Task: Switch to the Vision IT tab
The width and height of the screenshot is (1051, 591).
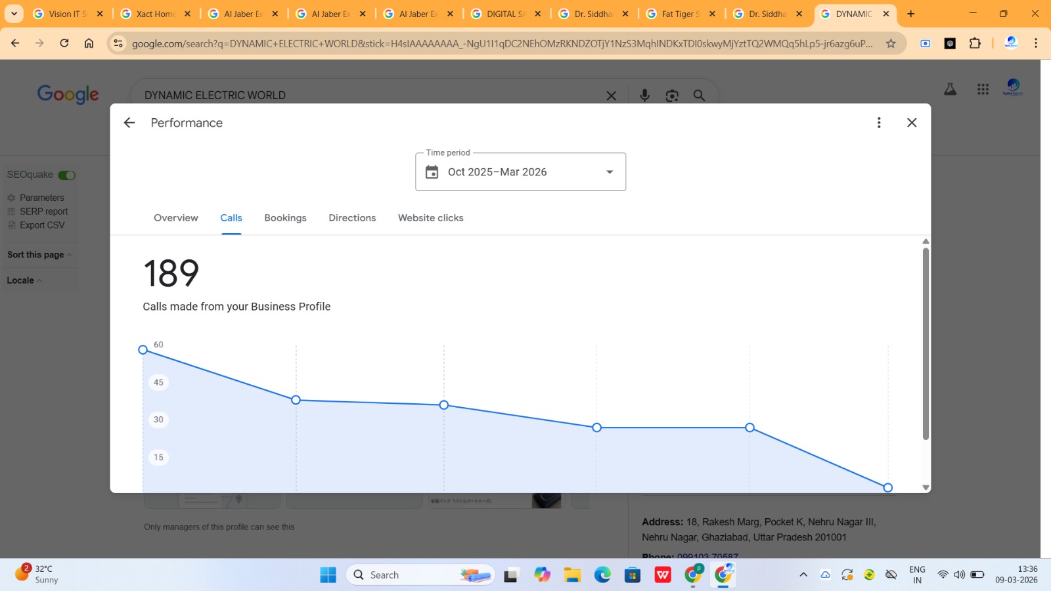Action: (x=68, y=14)
